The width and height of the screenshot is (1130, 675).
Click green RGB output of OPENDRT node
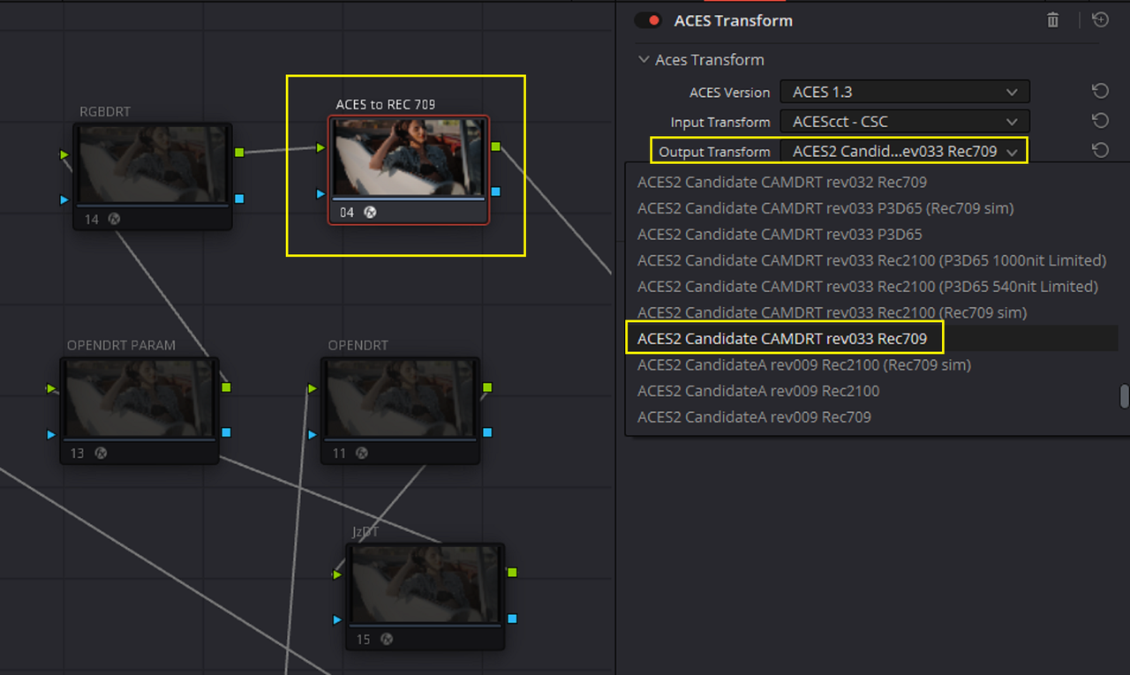(487, 387)
